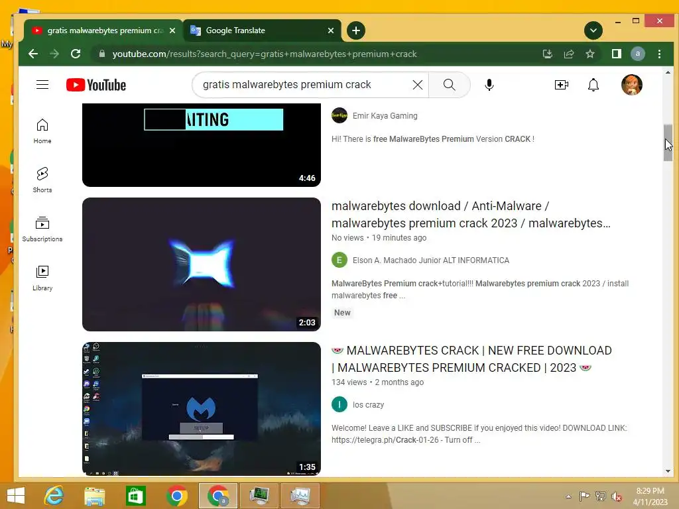Go forward in Chrome
The height and width of the screenshot is (509, 679).
54,54
